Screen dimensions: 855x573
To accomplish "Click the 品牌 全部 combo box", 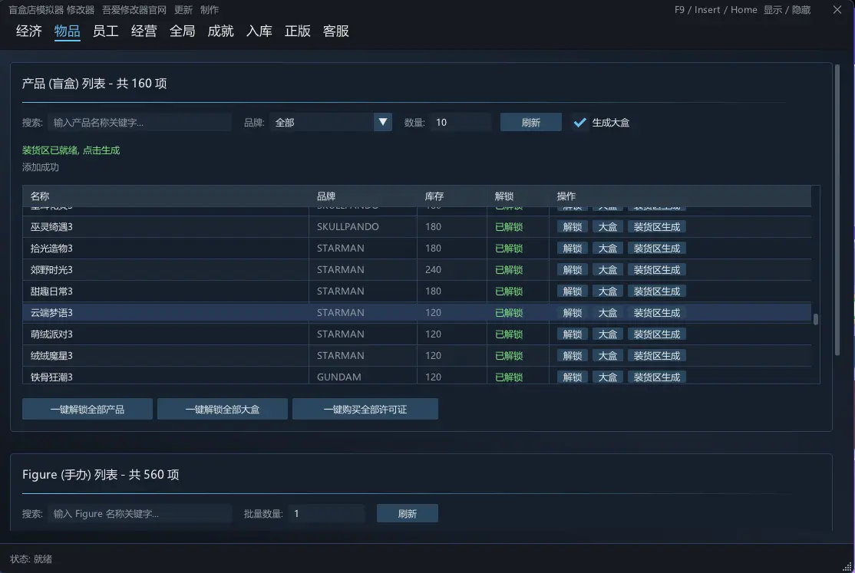I will (x=331, y=122).
